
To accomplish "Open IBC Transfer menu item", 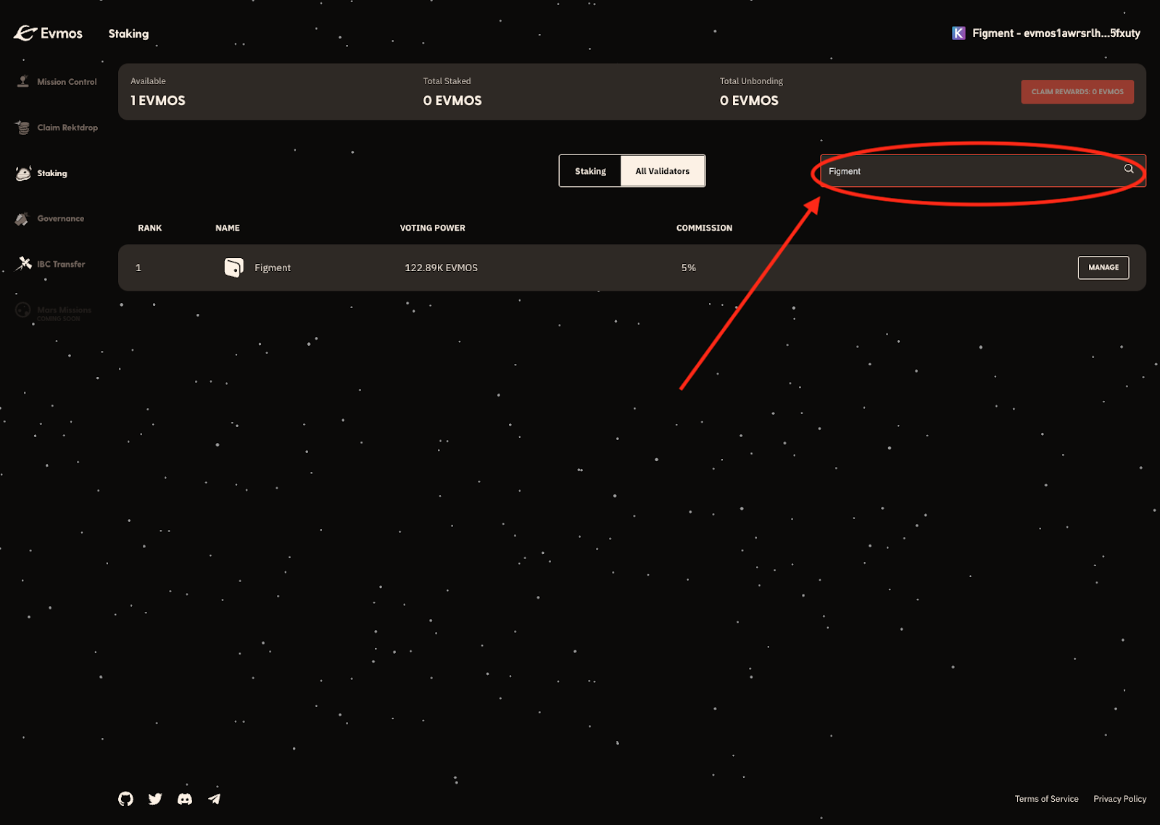I will (x=61, y=264).
